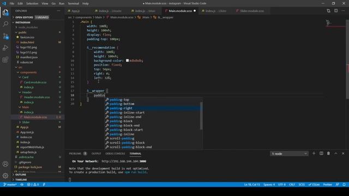Kill terminal with trash icon
The height and width of the screenshot is (196, 349).
click(328, 154)
